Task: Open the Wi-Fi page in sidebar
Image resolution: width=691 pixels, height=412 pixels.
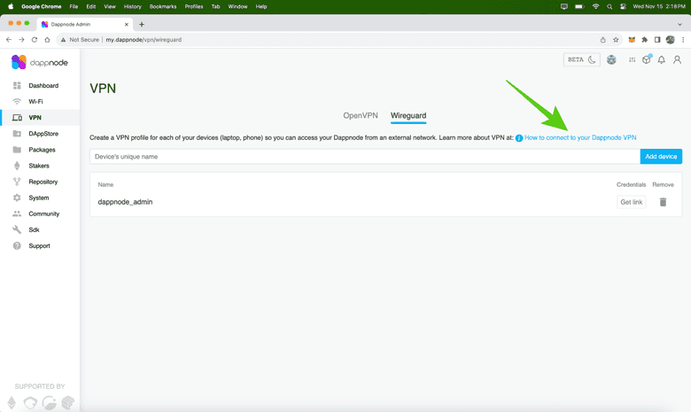Action: [x=35, y=102]
